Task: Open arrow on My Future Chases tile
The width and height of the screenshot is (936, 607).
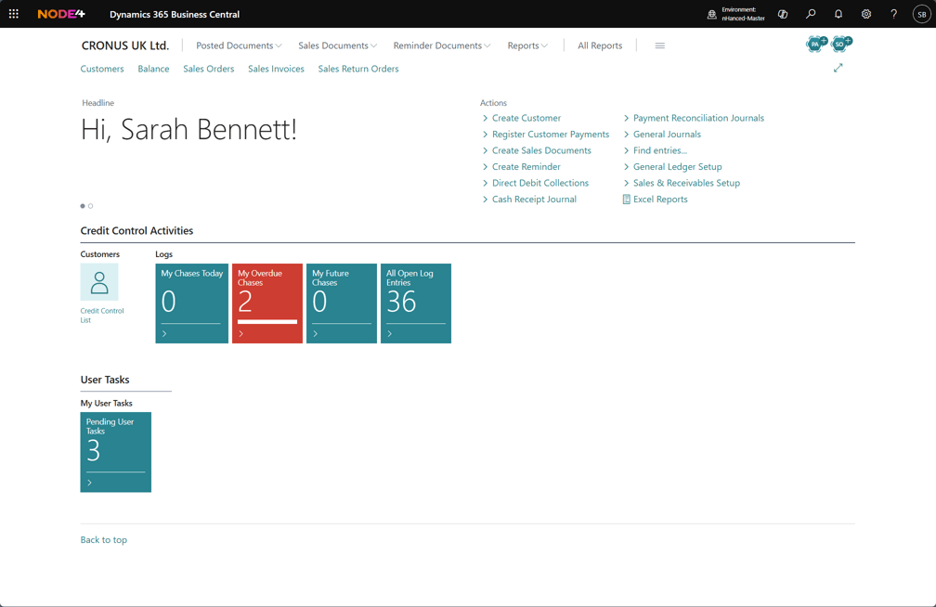Action: point(315,333)
